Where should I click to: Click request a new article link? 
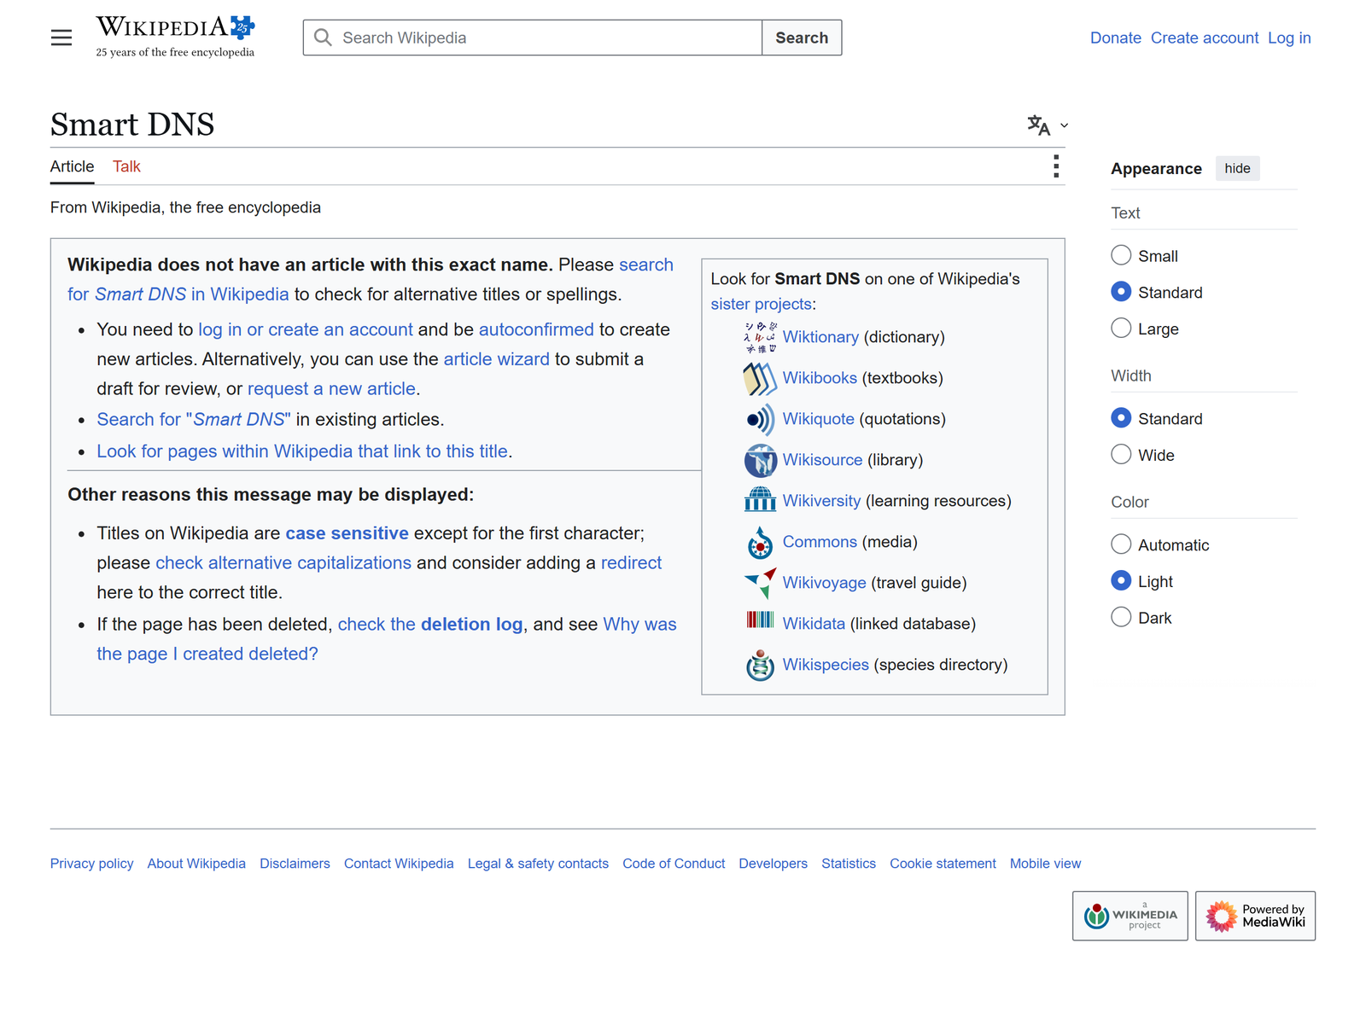pyautogui.click(x=331, y=389)
